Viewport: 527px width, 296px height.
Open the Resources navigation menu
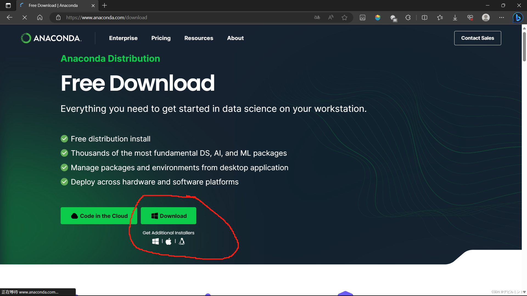(199, 38)
